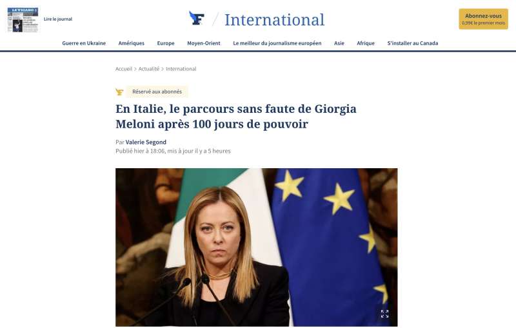Image resolution: width=516 pixels, height=328 pixels.
Task: Go to the Afrique section
Action: coord(366,43)
